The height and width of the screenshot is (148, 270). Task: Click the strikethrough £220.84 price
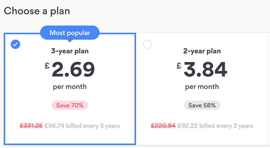pyautogui.click(x=163, y=126)
